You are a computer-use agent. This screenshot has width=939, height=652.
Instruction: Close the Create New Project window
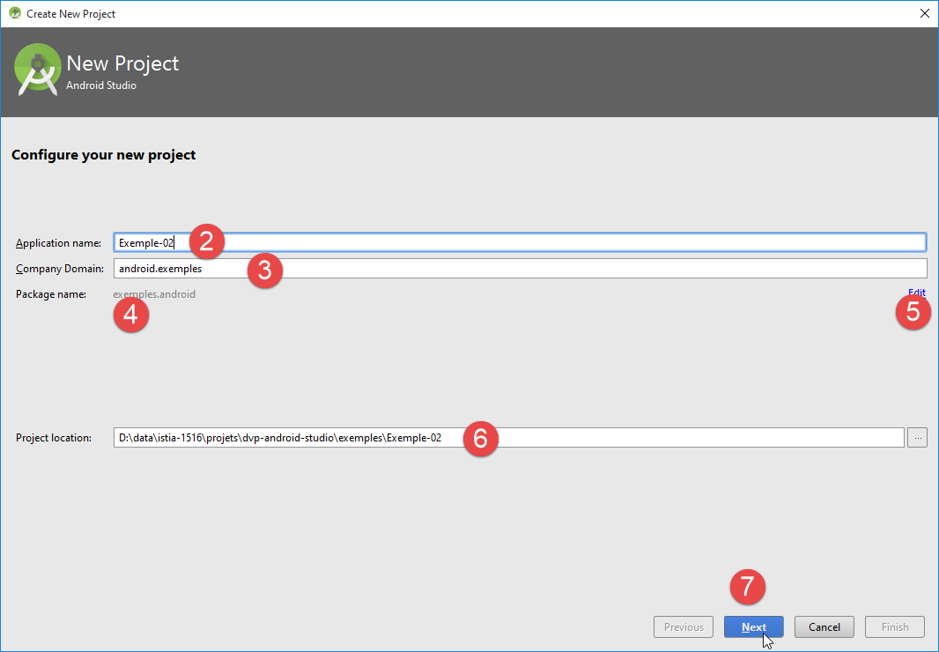point(924,13)
